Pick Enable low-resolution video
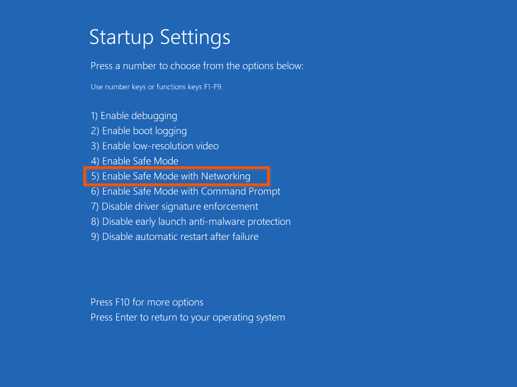 tap(154, 146)
